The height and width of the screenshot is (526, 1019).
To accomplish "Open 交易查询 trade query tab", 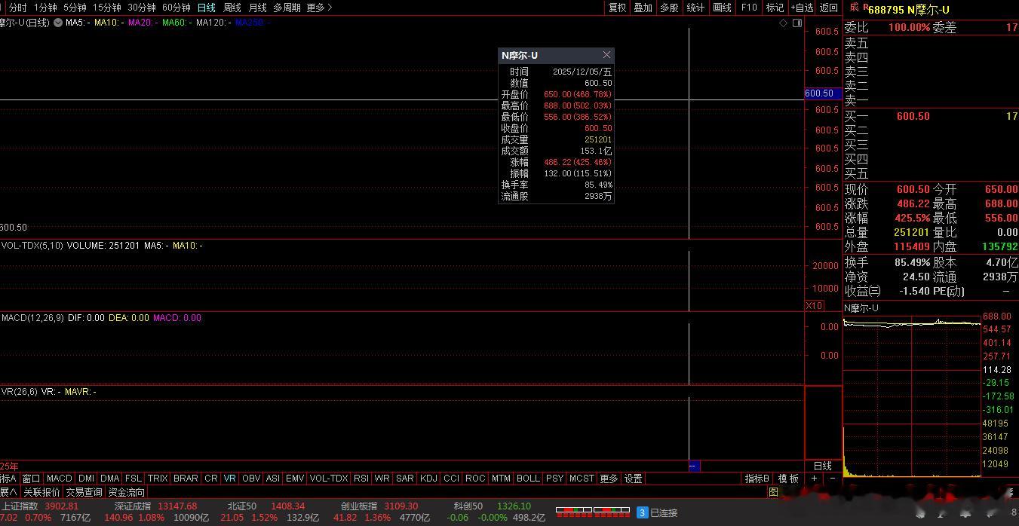I will tap(84, 492).
